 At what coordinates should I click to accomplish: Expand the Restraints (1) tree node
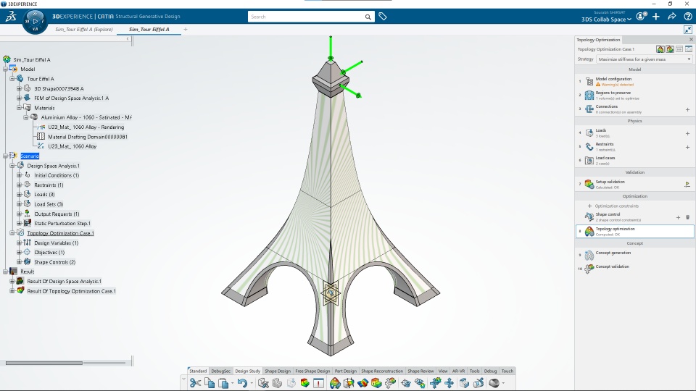(x=19, y=185)
